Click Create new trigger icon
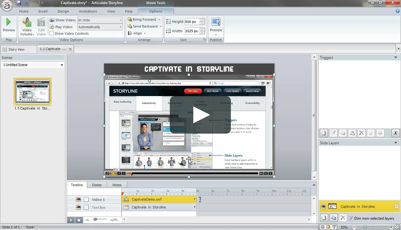The image size is (401, 230). coord(324,133)
